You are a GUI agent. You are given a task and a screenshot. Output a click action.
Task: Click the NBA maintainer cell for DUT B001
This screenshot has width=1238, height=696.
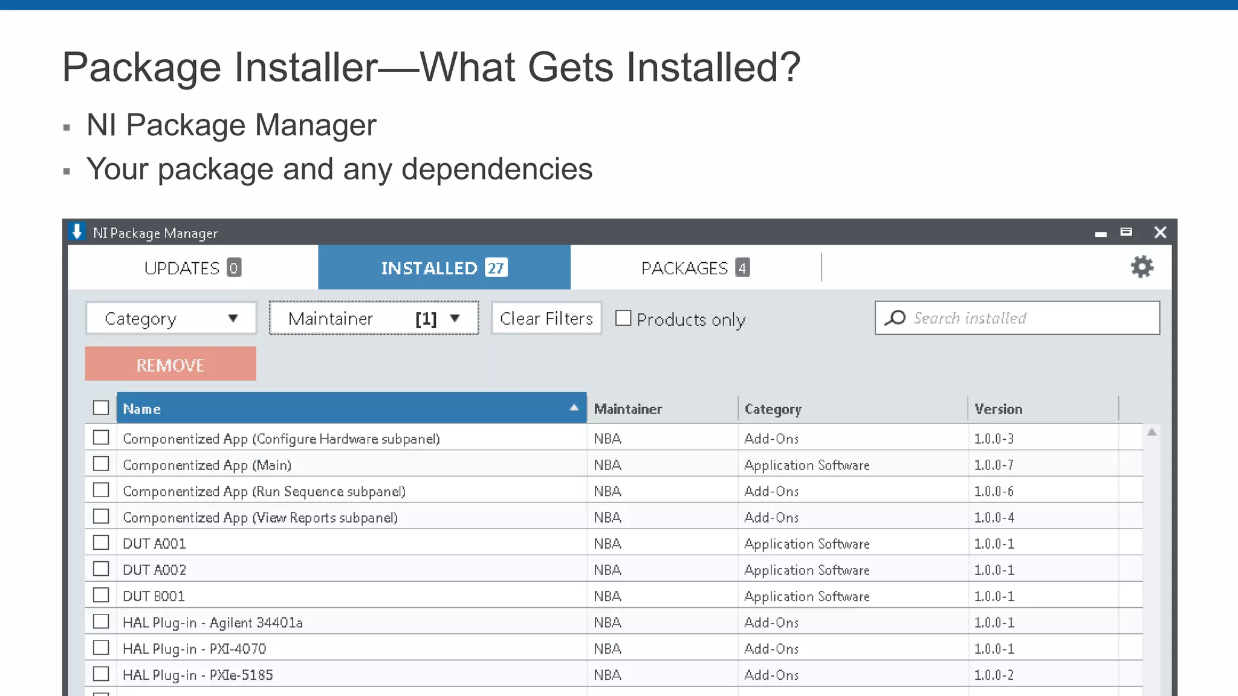[608, 596]
